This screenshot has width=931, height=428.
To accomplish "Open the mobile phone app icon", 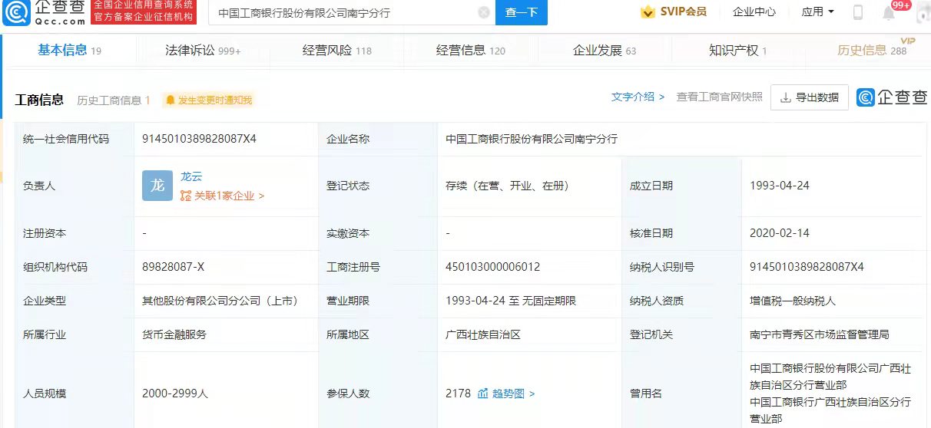I will tap(857, 12).
